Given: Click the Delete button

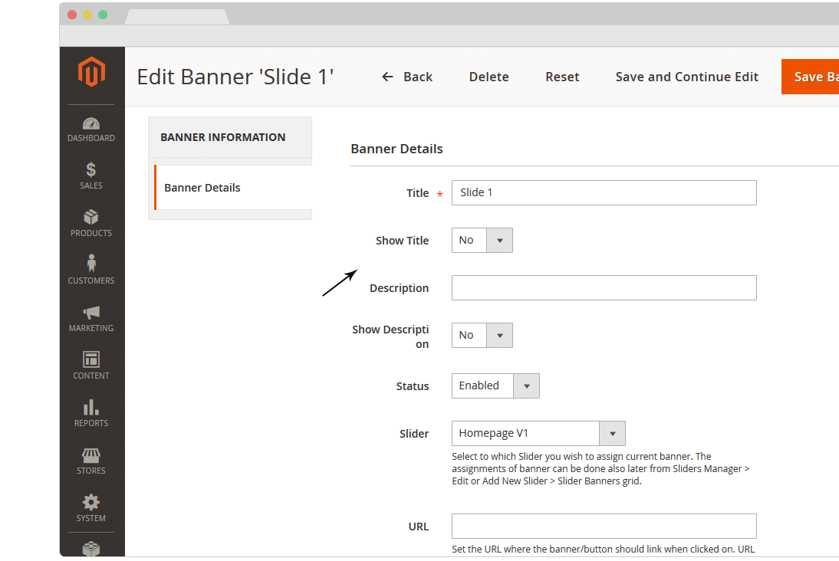Looking at the screenshot, I should click(x=489, y=77).
